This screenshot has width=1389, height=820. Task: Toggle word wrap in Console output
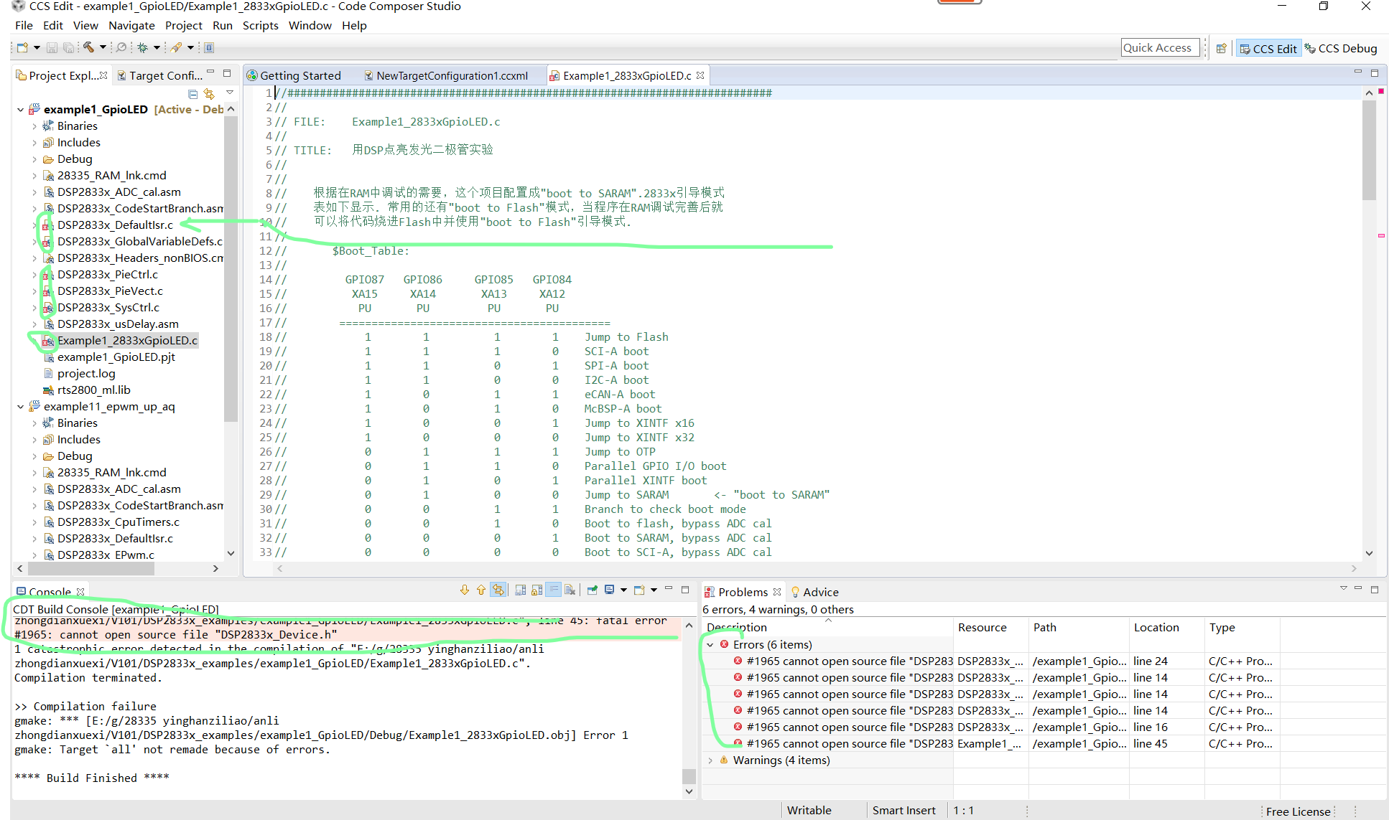[553, 589]
